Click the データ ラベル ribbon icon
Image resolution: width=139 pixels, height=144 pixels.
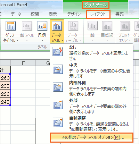tap(57, 26)
